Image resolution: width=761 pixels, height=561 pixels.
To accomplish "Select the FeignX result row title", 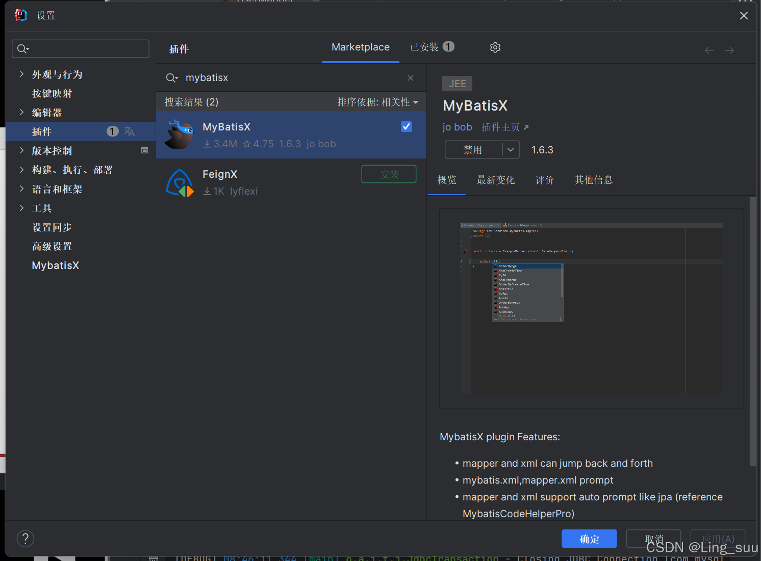I will [220, 174].
